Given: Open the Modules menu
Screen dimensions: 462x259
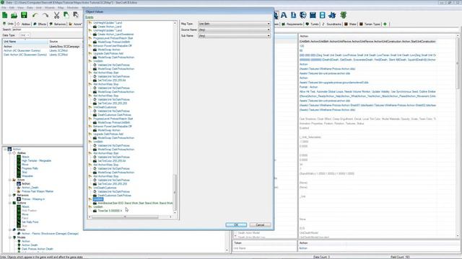Looking at the screenshot, I should coord(72,8).
